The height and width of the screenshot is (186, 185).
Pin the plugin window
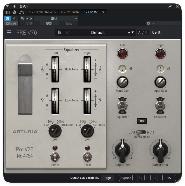pyautogui.click(x=170, y=6)
